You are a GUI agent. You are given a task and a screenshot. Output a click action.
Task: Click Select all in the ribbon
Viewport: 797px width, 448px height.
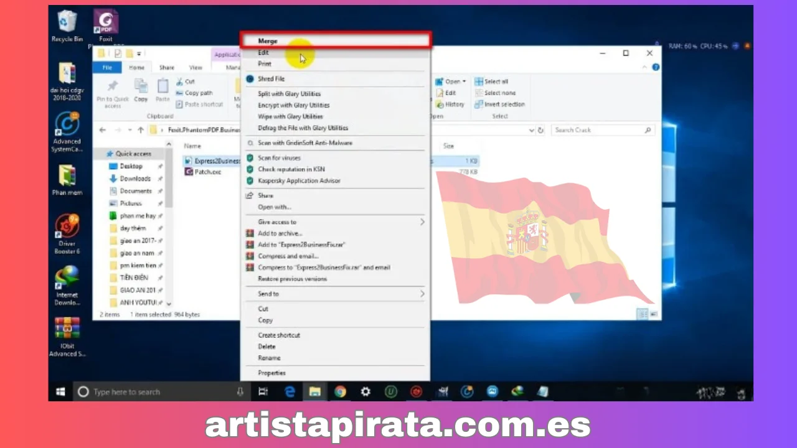click(491, 82)
